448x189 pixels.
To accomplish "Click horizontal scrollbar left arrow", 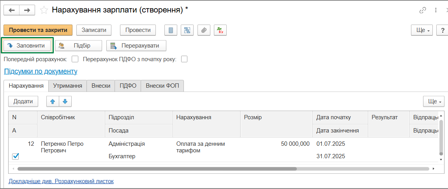I will 13,169.
